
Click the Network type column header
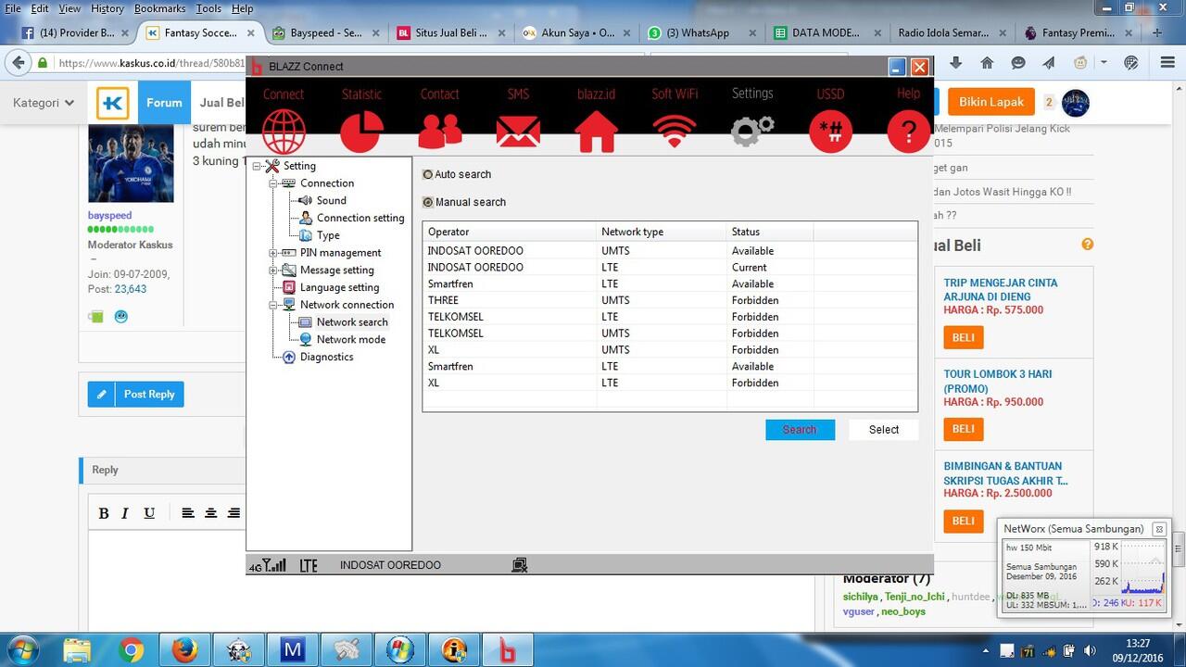point(662,232)
